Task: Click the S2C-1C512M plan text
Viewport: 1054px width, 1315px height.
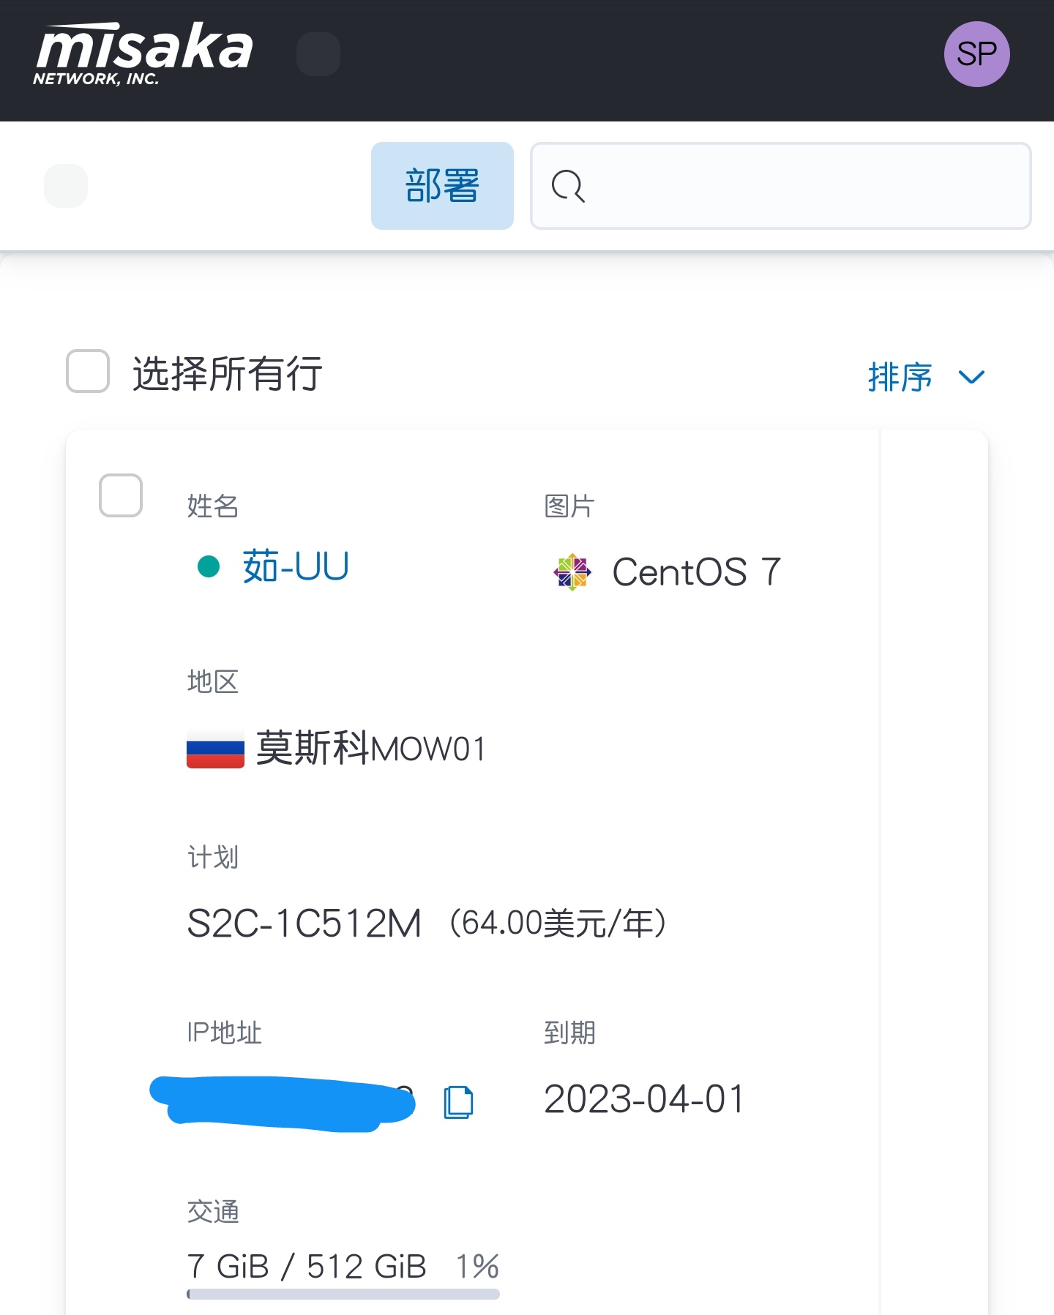Action: click(x=304, y=923)
